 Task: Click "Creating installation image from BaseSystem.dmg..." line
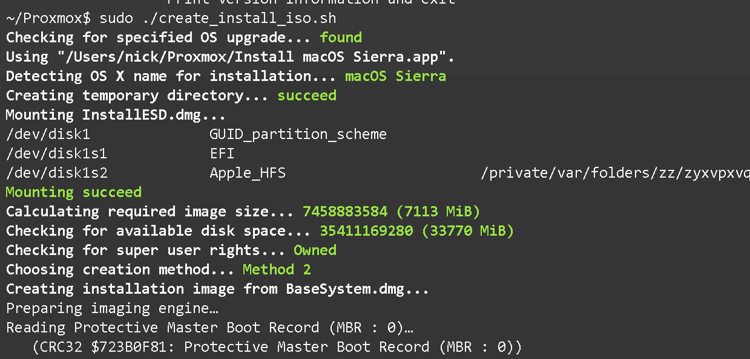pyautogui.click(x=218, y=289)
